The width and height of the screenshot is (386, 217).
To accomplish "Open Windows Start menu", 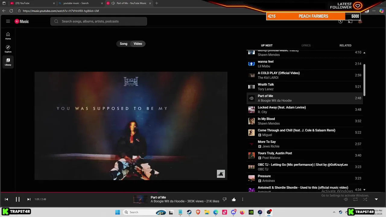I will tap(118, 212).
